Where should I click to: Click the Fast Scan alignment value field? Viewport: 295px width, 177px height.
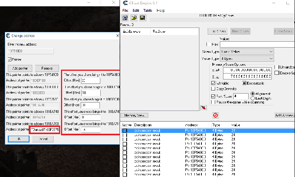pos(241,96)
